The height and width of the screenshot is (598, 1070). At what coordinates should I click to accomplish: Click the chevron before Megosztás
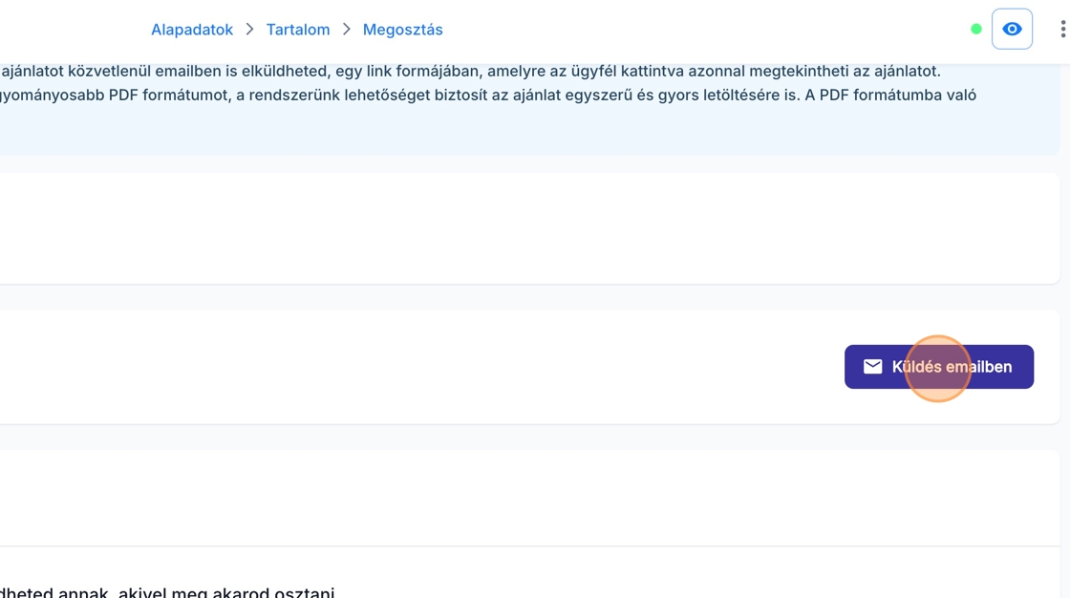pos(347,30)
